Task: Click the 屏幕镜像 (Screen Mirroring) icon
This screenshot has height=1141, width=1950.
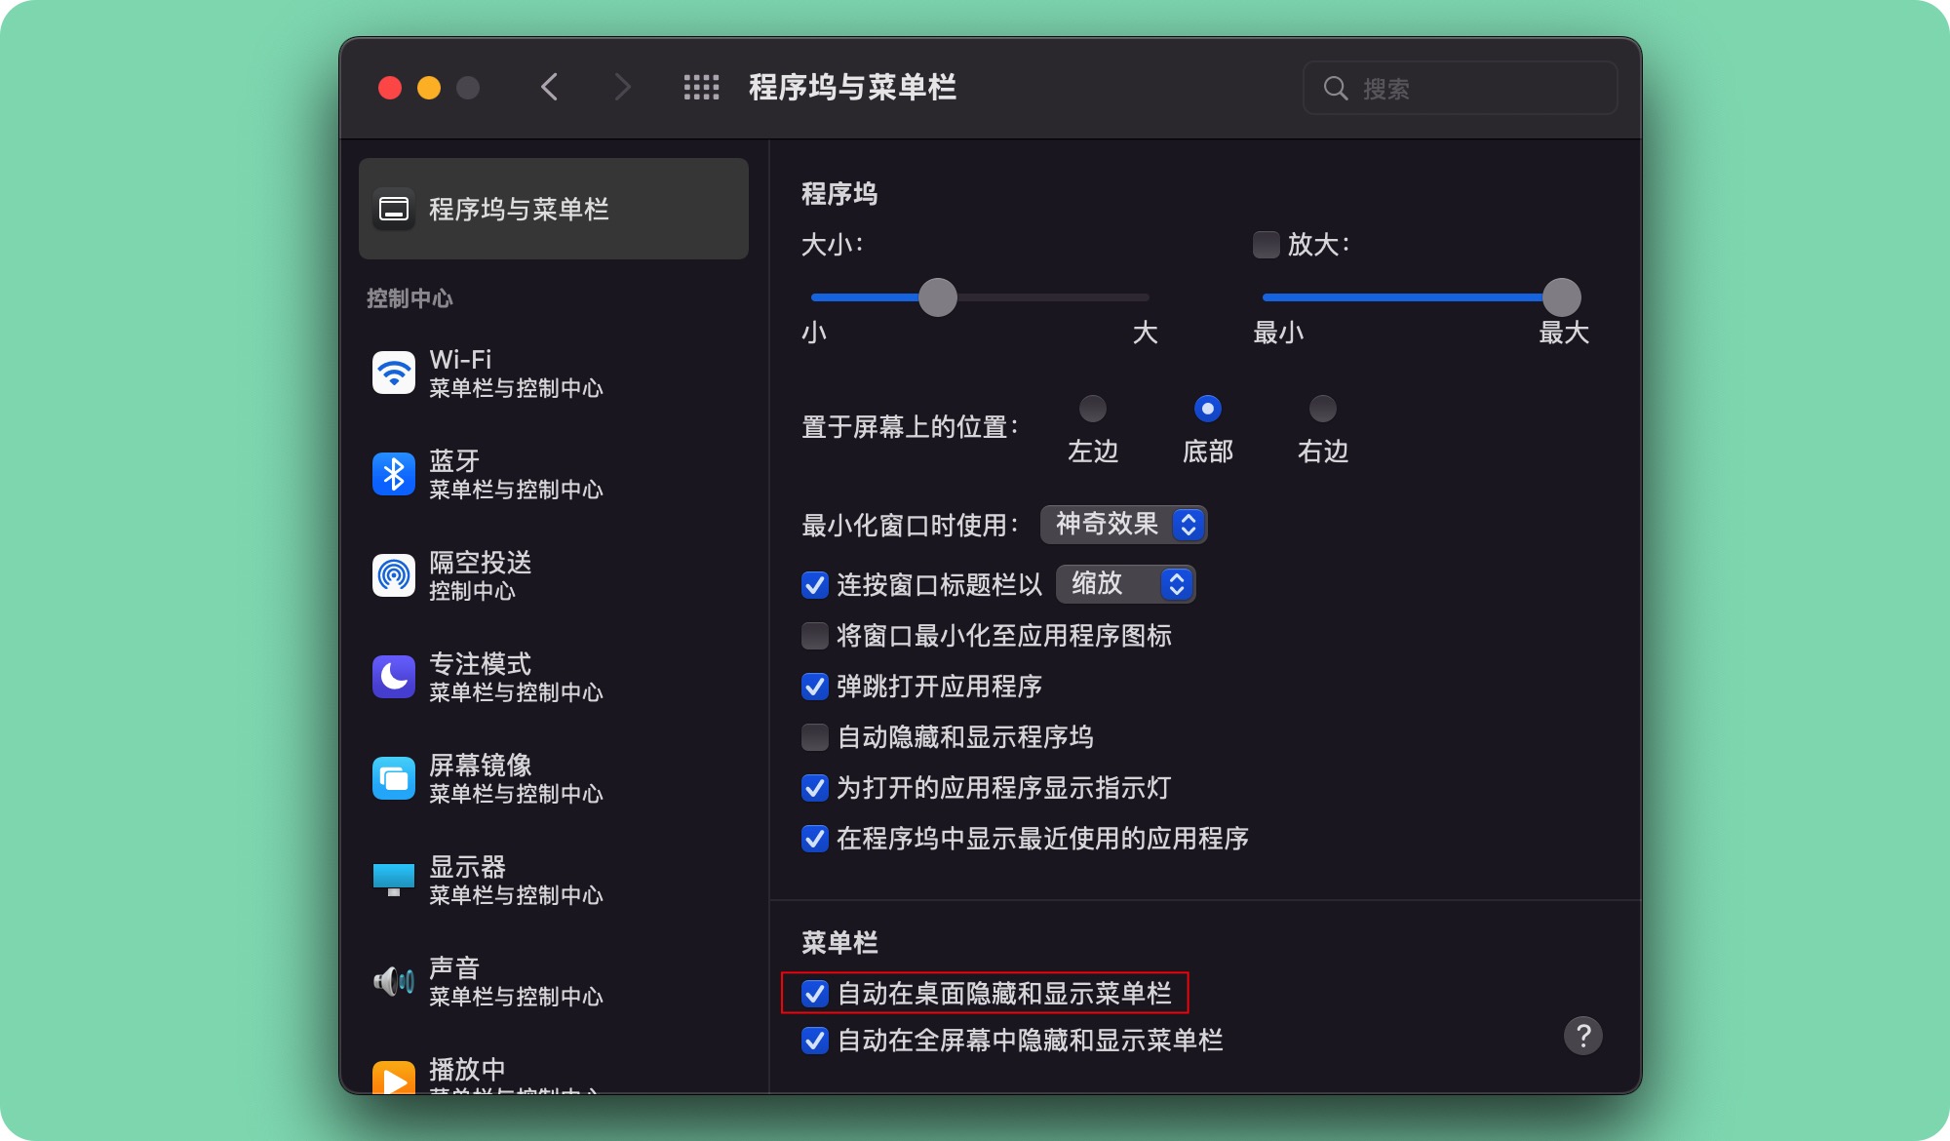Action: [394, 777]
